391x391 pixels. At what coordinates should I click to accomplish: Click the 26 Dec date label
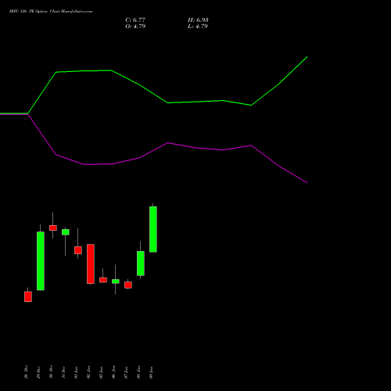pyautogui.click(x=26, y=371)
